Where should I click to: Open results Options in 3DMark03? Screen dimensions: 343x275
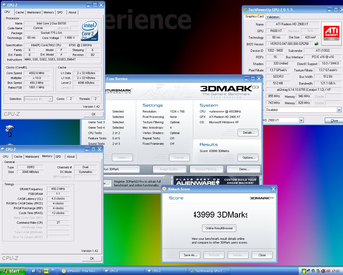(x=248, y=158)
